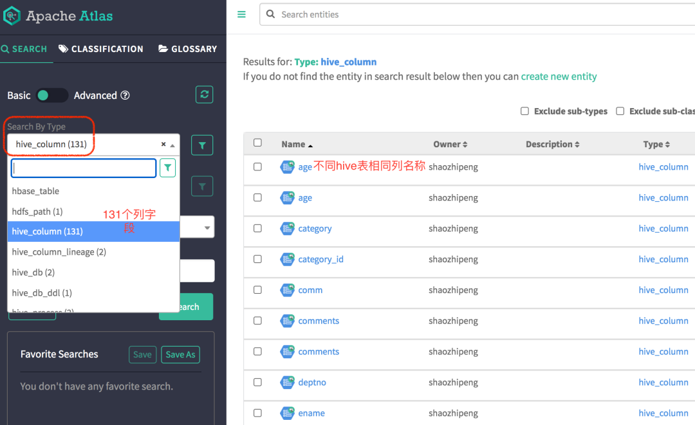Click the magnifier icon in search entities
Viewport: 695px width, 425px height.
pos(270,14)
